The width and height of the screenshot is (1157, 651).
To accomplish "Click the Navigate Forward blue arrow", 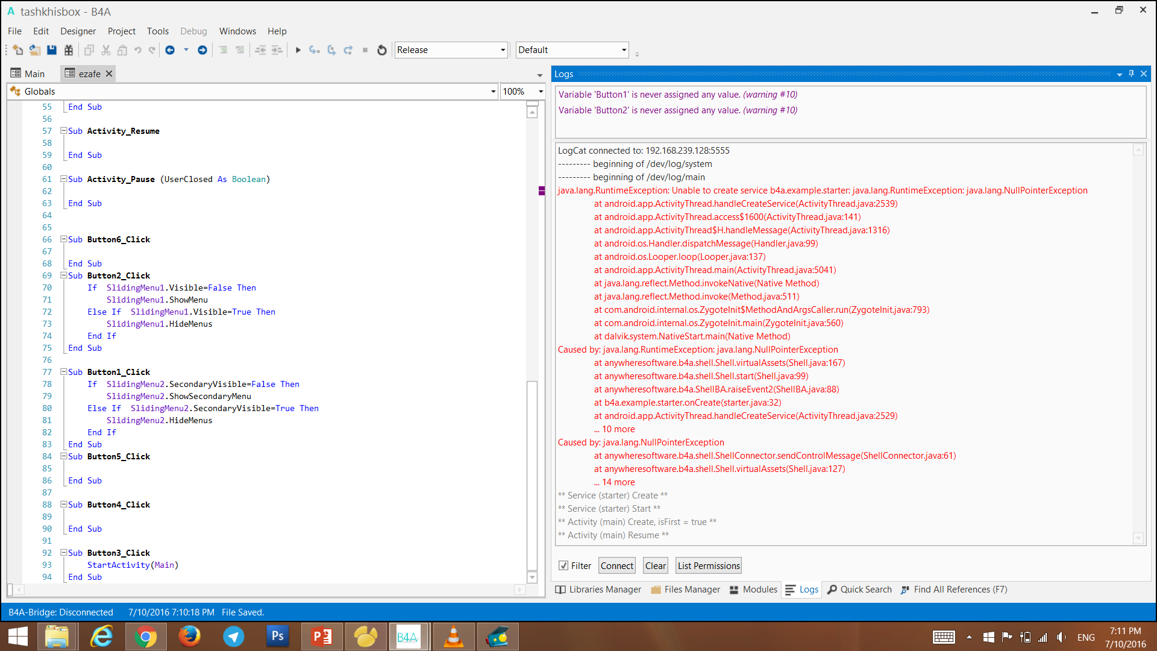I will click(x=202, y=50).
